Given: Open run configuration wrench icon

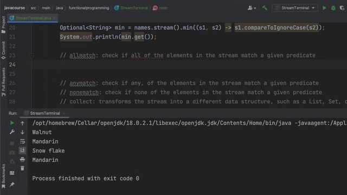Looking at the screenshot, I should tap(12, 132).
